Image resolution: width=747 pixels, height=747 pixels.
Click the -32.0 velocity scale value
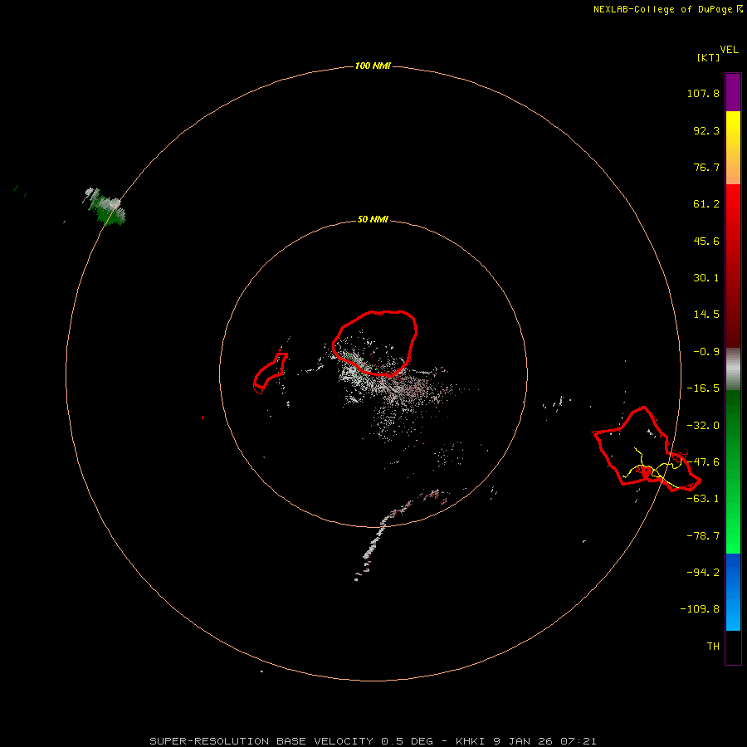click(703, 426)
